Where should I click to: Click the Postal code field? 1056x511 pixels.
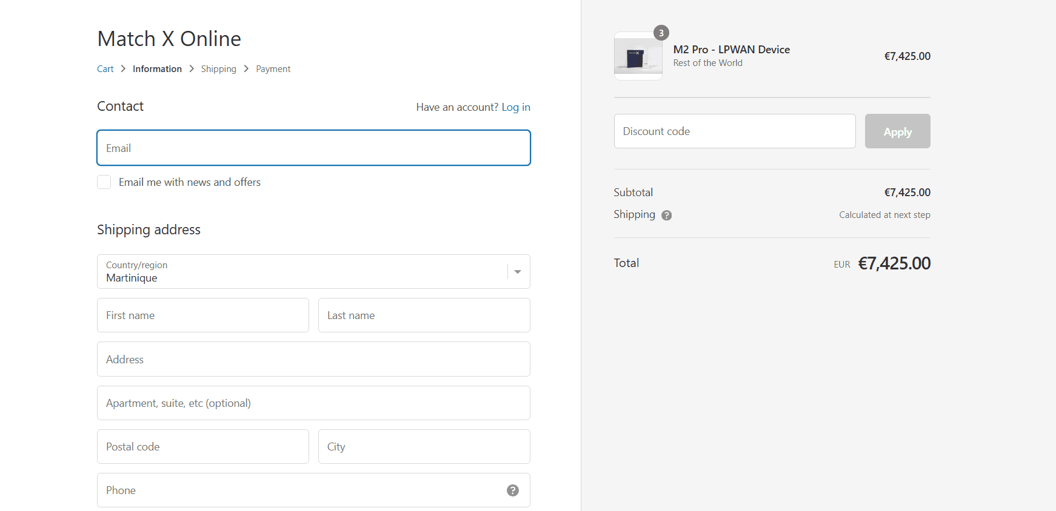pyautogui.click(x=203, y=447)
